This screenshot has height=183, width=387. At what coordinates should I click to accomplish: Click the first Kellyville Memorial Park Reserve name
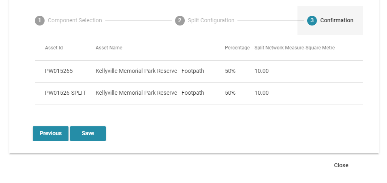pyautogui.click(x=150, y=71)
